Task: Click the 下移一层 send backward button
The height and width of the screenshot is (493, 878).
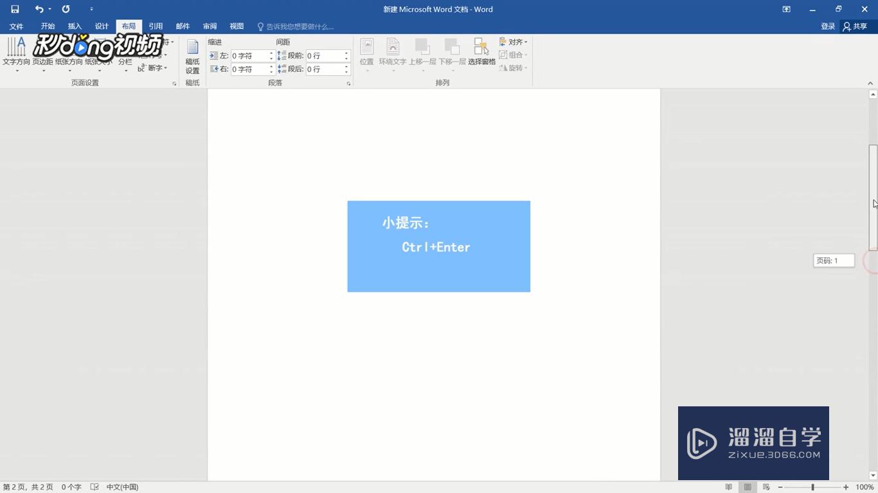Action: [x=452, y=55]
